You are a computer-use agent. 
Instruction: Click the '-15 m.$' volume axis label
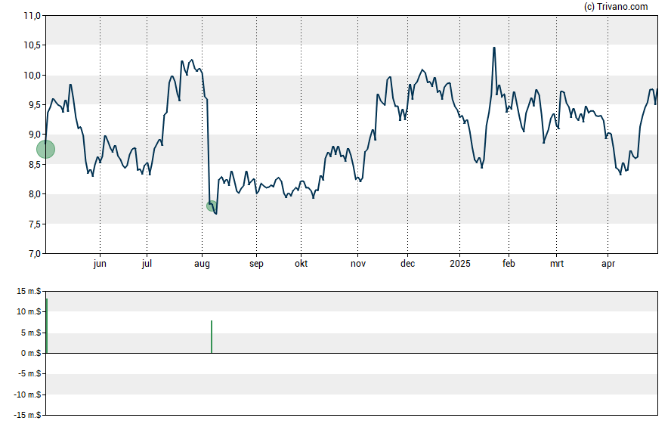point(27,415)
